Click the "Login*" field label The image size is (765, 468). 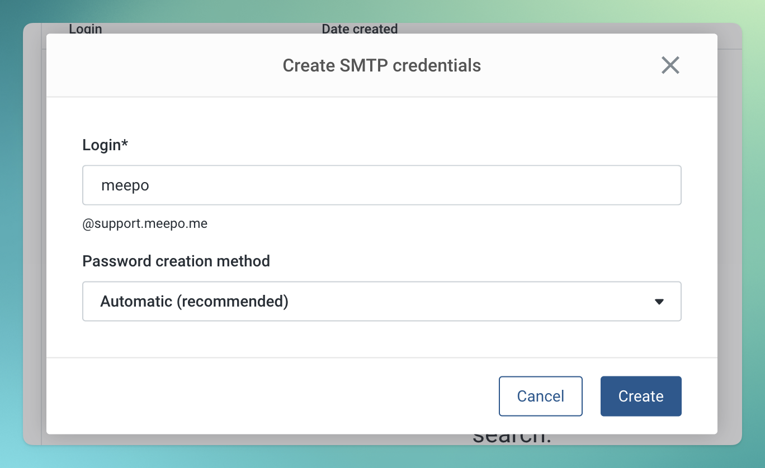click(x=102, y=145)
